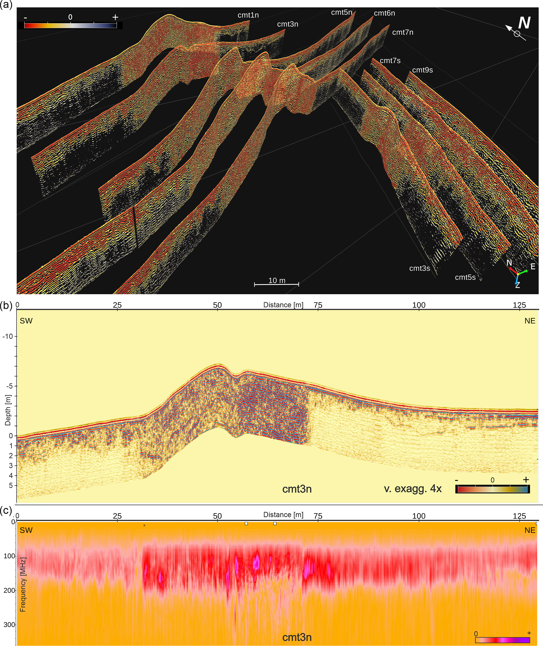Viewport: 543px width, 646px height.
Task: Select the cmt7s profile label
Action: point(390,61)
